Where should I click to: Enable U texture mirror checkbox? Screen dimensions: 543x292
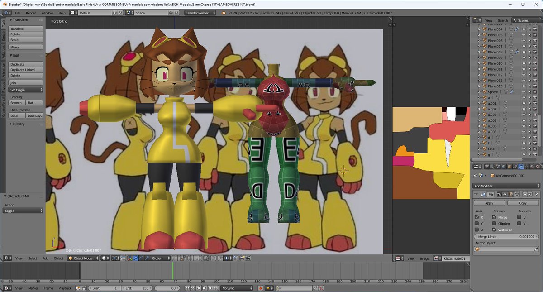518,217
